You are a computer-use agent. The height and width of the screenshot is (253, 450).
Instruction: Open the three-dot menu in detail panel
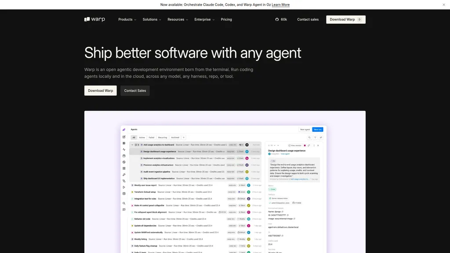(x=314, y=145)
